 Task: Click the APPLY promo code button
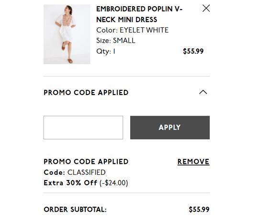tap(170, 128)
